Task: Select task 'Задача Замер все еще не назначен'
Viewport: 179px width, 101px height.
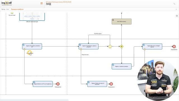Action: 97,84
